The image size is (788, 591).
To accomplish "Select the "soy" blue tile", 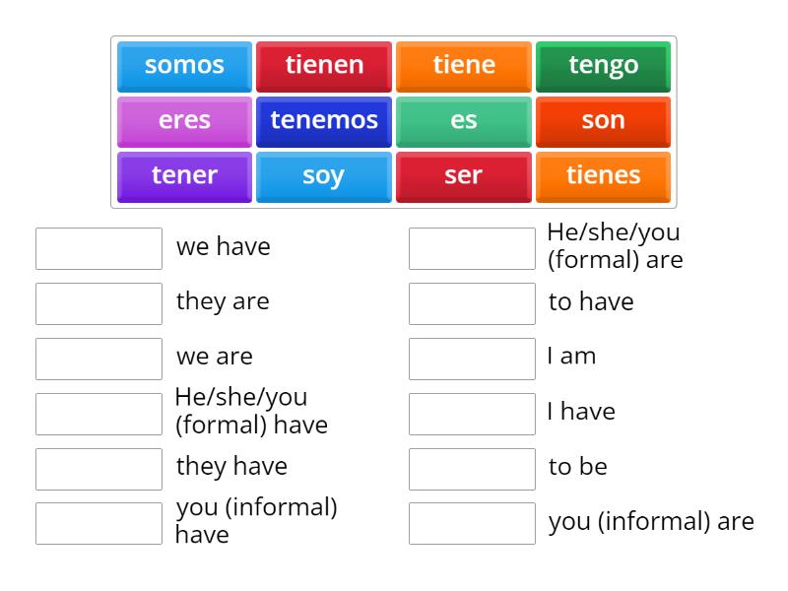I will pos(323,175).
